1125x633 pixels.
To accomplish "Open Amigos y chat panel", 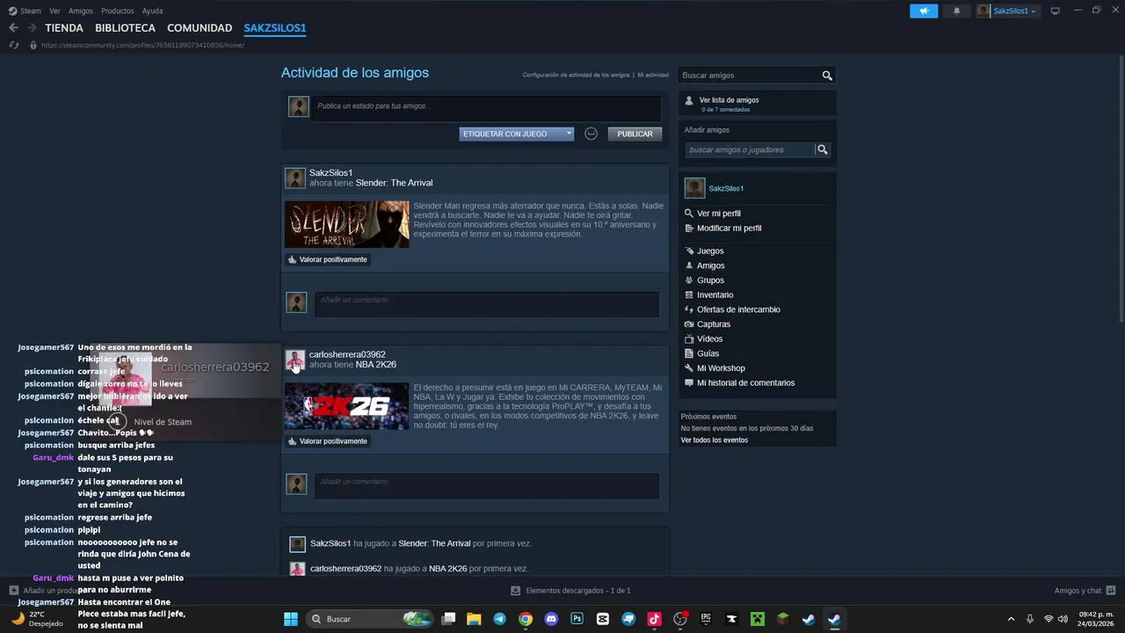I will click(1085, 591).
